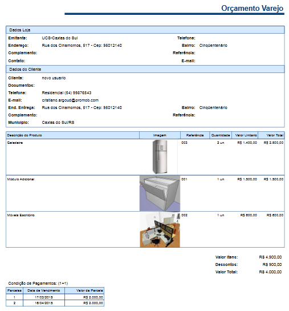
Task: Click total R$ 600,00 in Móveis Escritório row
Action: 275,215
